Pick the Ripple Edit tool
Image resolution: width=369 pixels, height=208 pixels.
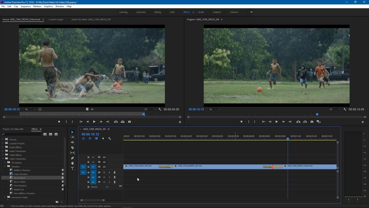tap(72, 142)
